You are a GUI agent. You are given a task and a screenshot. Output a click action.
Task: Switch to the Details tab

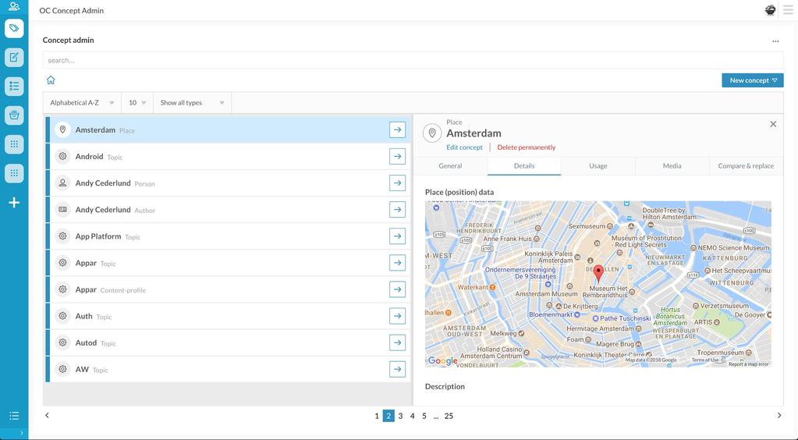[x=524, y=166]
